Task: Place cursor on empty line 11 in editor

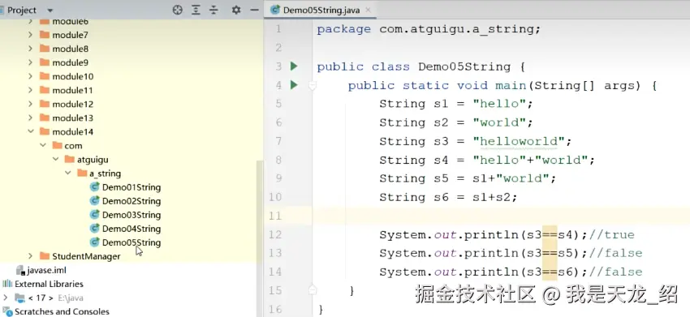Action: [502, 216]
